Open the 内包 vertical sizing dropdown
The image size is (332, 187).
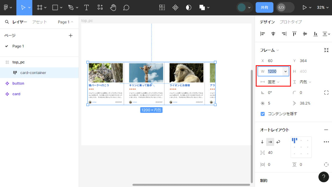click(x=305, y=82)
